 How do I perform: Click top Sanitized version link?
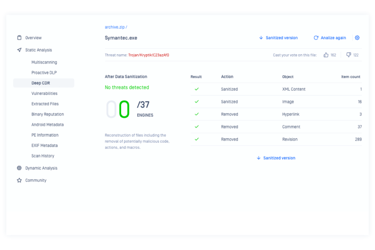click(x=282, y=38)
